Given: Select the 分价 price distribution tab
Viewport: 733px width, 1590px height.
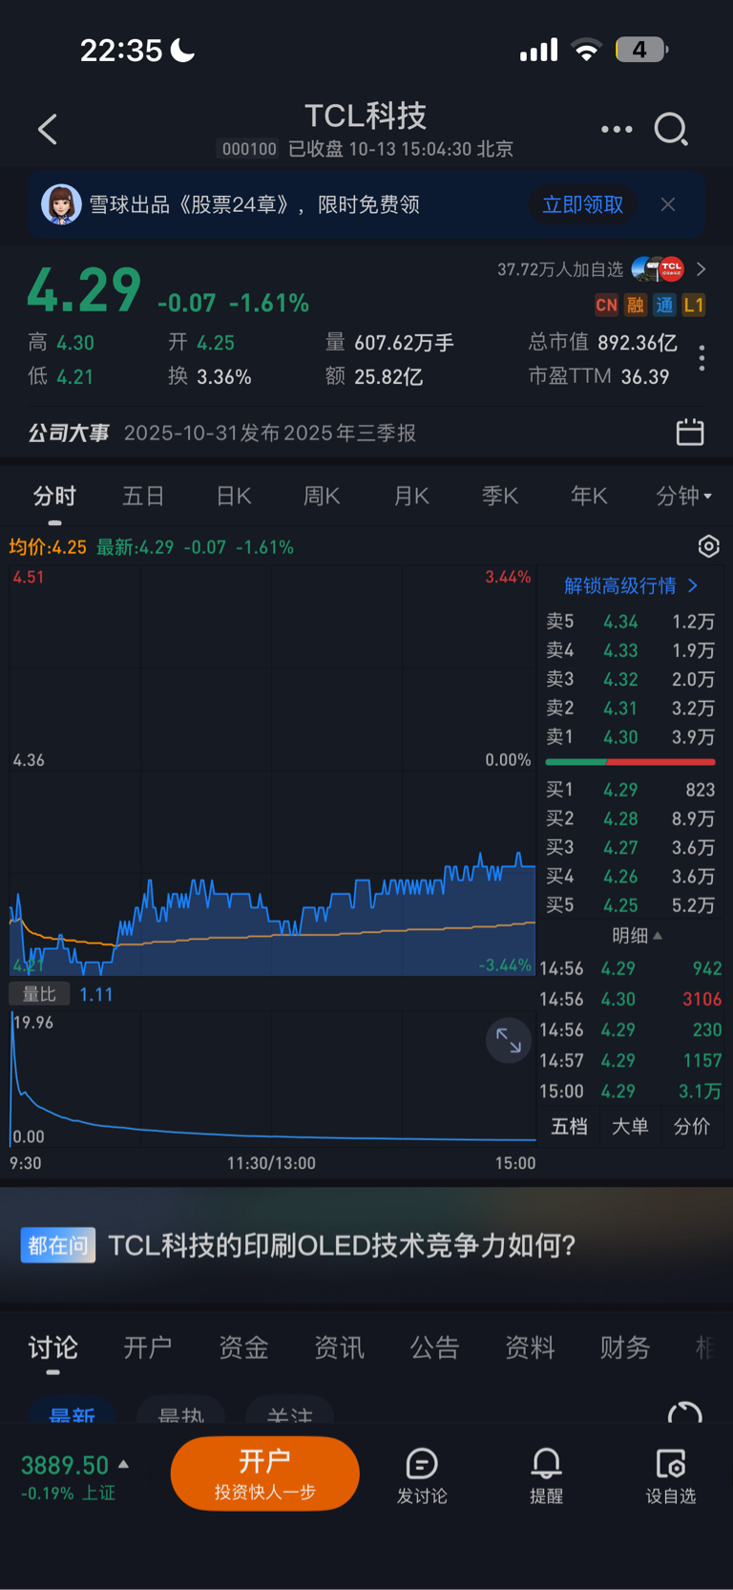Looking at the screenshot, I should click(691, 1127).
